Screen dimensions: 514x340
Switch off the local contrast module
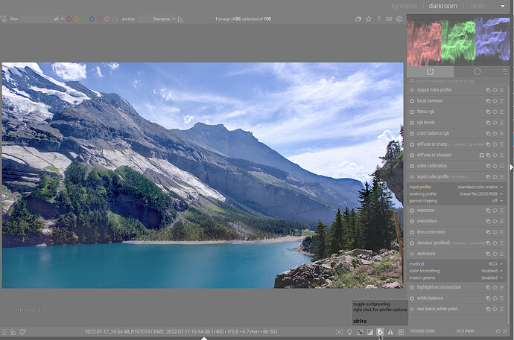pos(412,100)
